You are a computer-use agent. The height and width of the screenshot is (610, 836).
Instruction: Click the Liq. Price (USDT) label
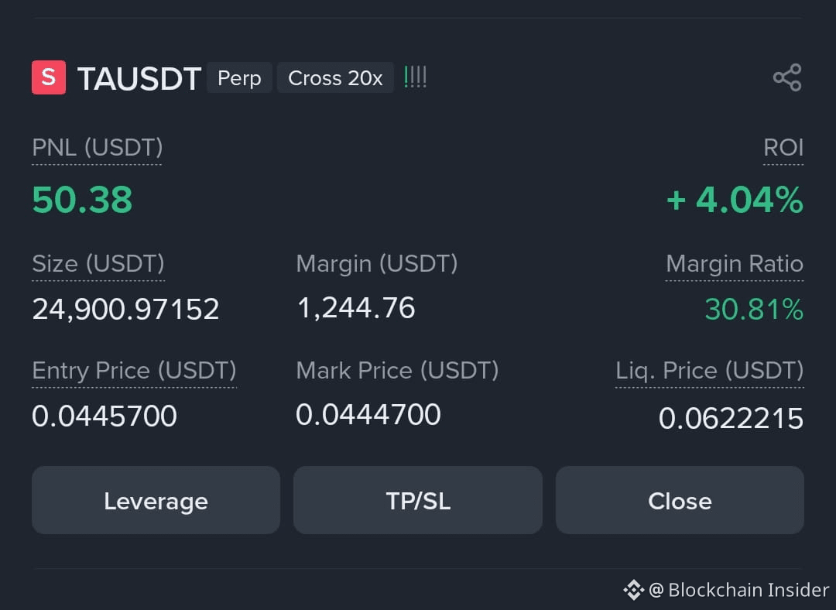709,371
